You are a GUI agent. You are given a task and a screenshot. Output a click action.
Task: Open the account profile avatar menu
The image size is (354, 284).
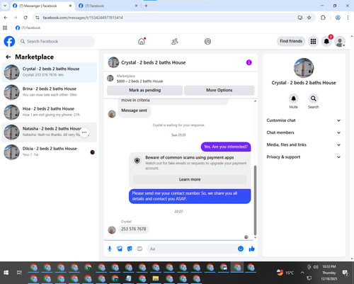coord(340,42)
